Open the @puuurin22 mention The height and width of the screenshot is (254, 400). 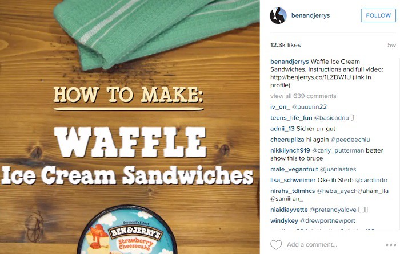pyautogui.click(x=309, y=107)
